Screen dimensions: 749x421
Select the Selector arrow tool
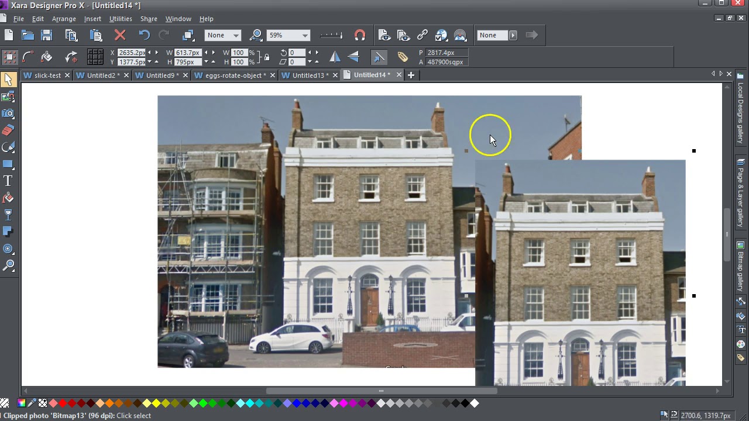click(8, 80)
